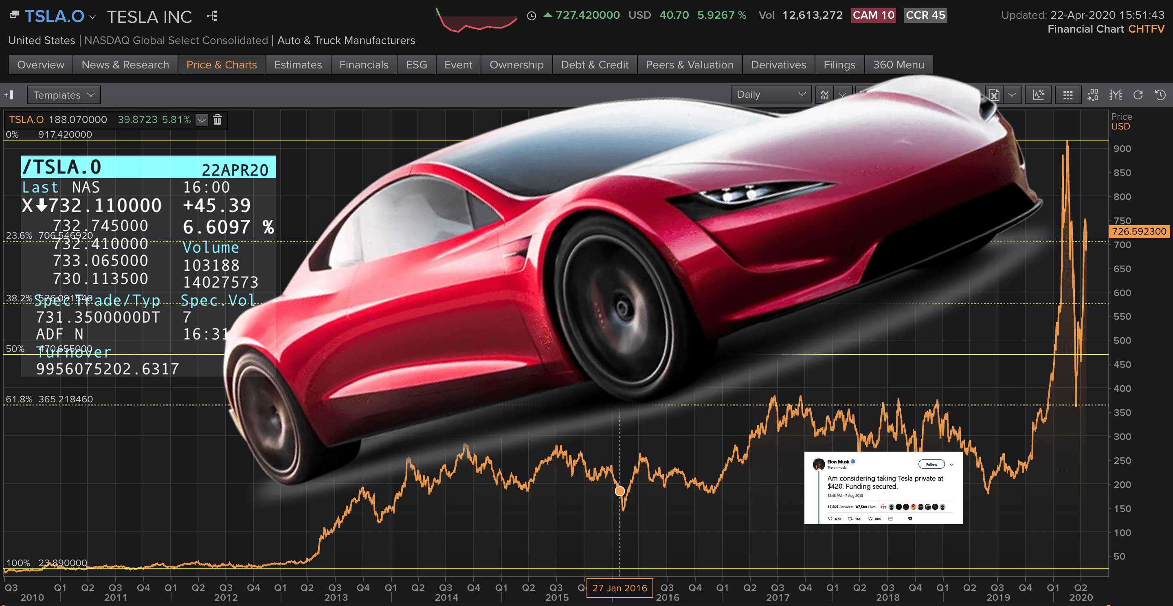
Task: Click Follow on the Elon Musk tweet
Action: click(931, 464)
